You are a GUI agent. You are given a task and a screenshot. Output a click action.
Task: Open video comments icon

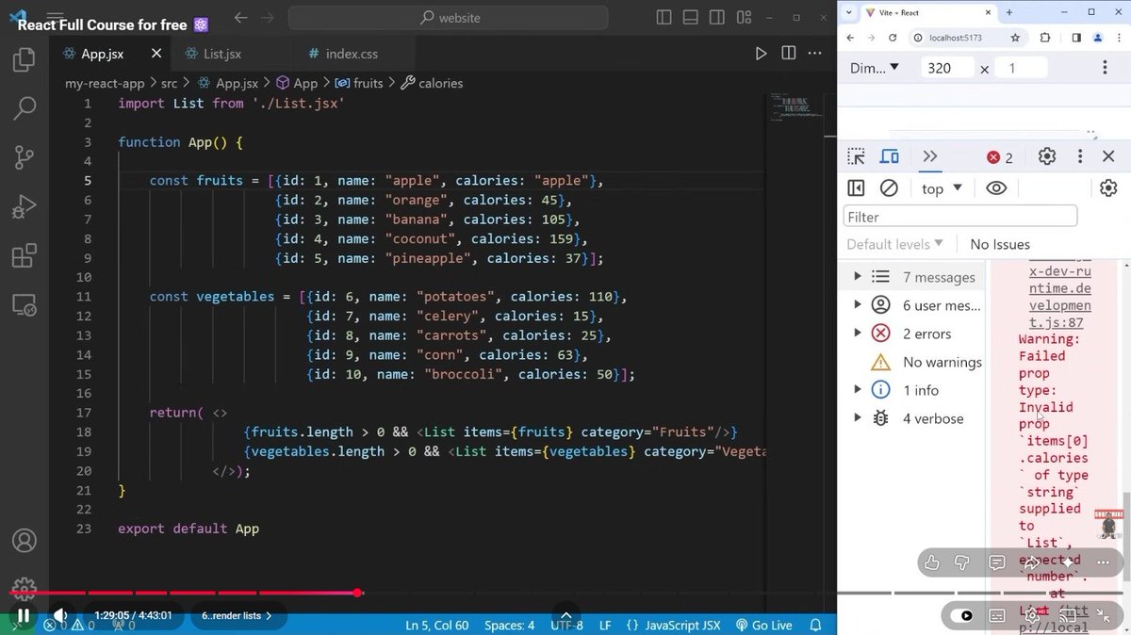(x=997, y=562)
